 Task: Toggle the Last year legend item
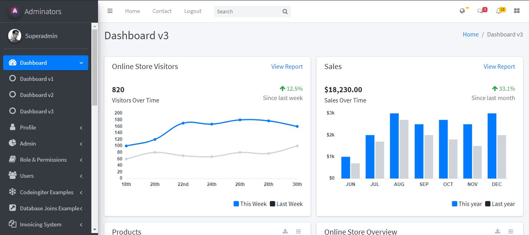[500, 204]
